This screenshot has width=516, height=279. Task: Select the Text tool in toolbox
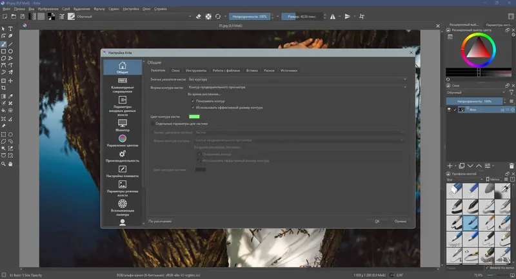11,29
